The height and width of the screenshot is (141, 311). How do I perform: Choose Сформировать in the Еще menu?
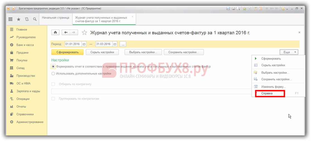coord(278,59)
